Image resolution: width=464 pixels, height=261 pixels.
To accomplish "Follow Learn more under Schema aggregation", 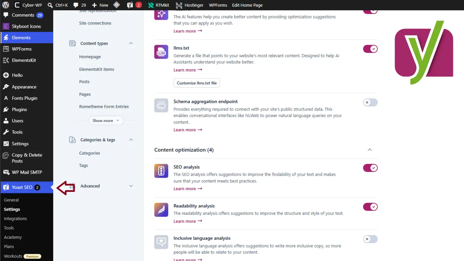I will point(188,130).
